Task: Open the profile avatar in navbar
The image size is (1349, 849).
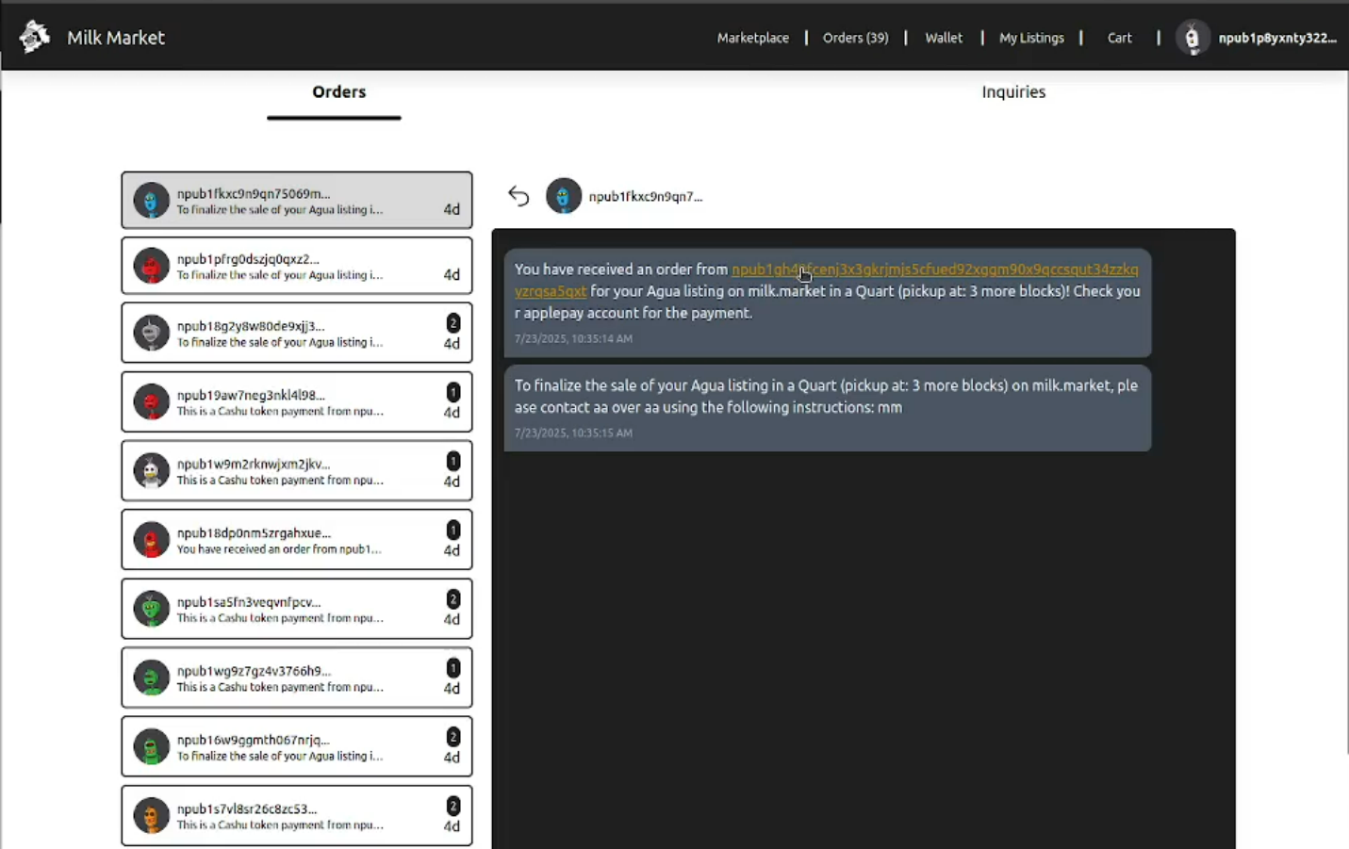Action: coord(1192,38)
